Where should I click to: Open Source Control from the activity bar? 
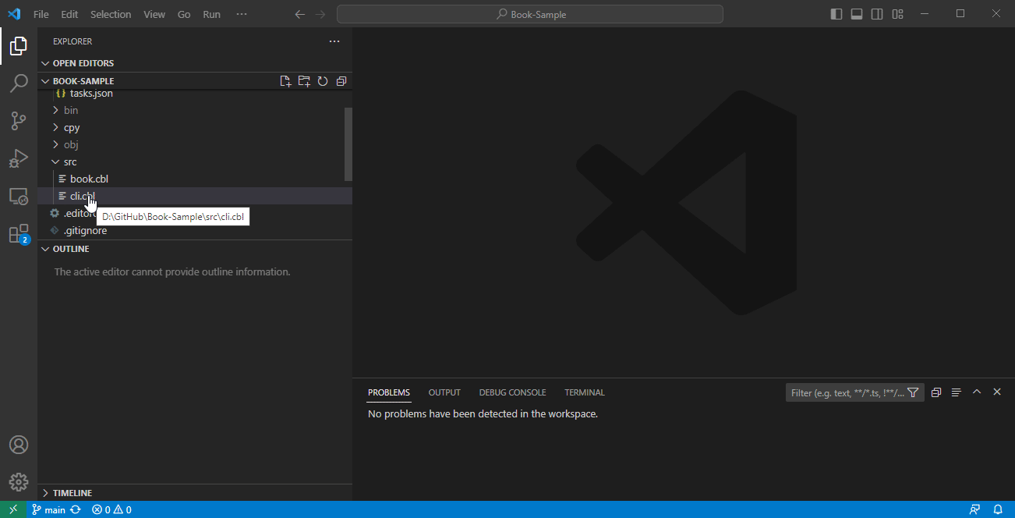coord(19,121)
